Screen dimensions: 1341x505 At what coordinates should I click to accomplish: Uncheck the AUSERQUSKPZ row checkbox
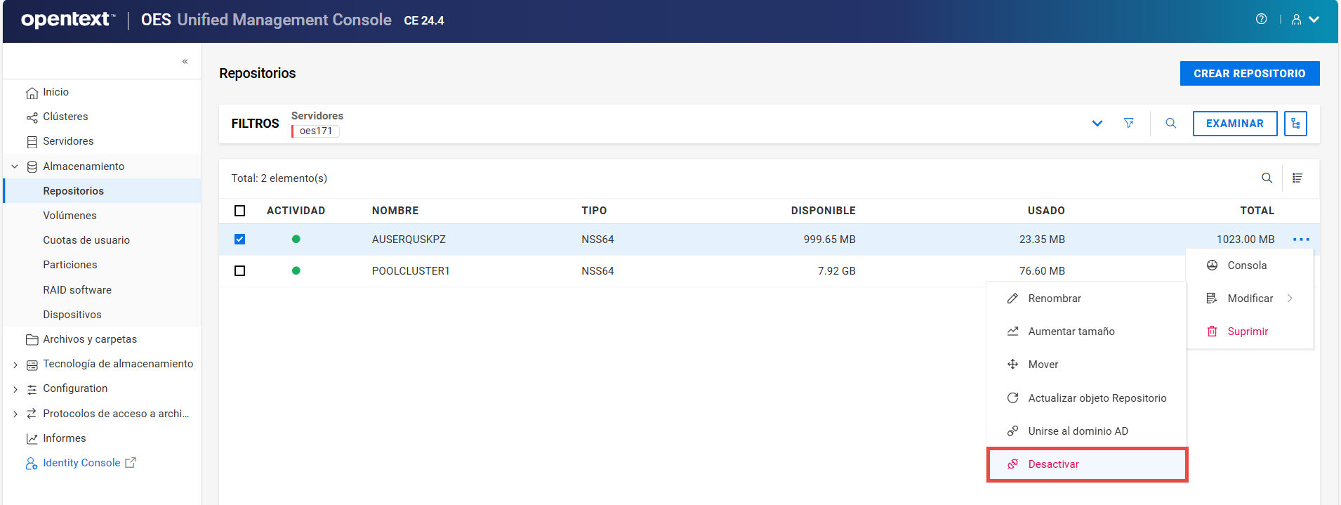239,240
